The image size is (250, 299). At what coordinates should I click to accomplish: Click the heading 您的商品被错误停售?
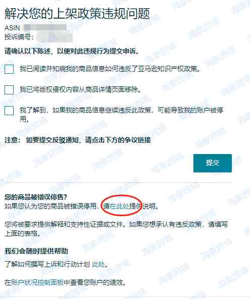point(36,197)
